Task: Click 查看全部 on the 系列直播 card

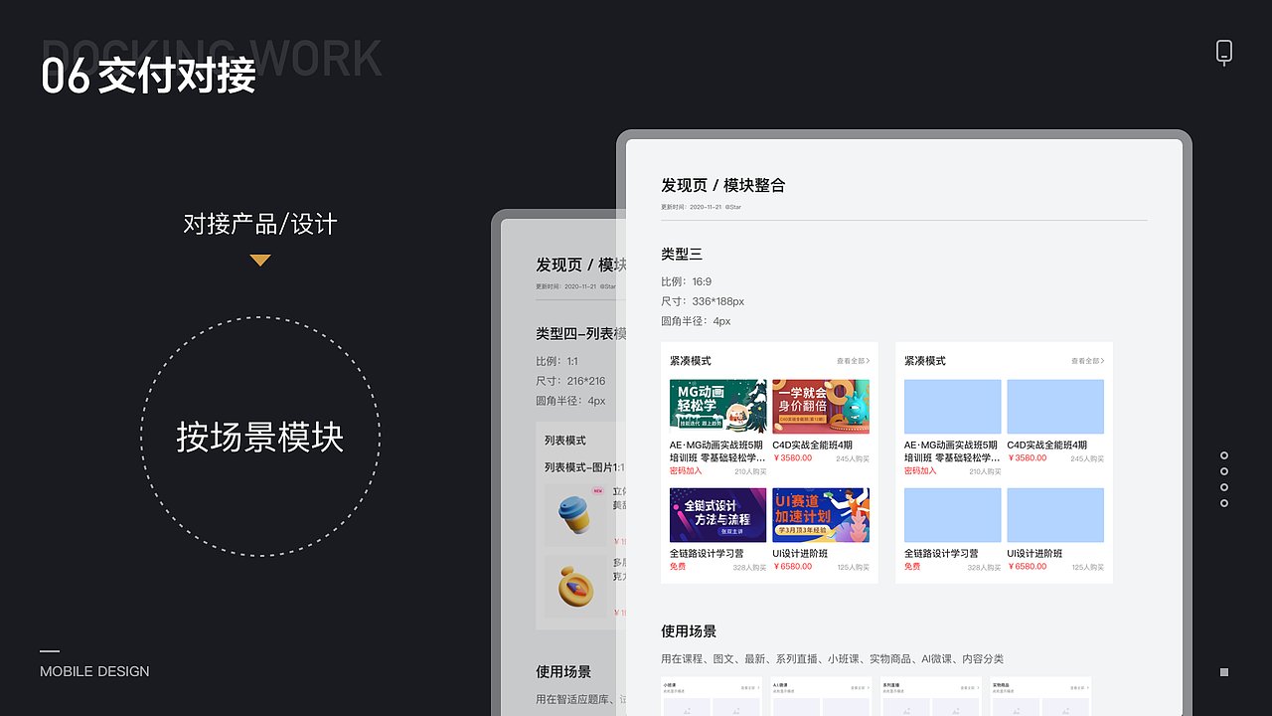Action: [x=971, y=687]
